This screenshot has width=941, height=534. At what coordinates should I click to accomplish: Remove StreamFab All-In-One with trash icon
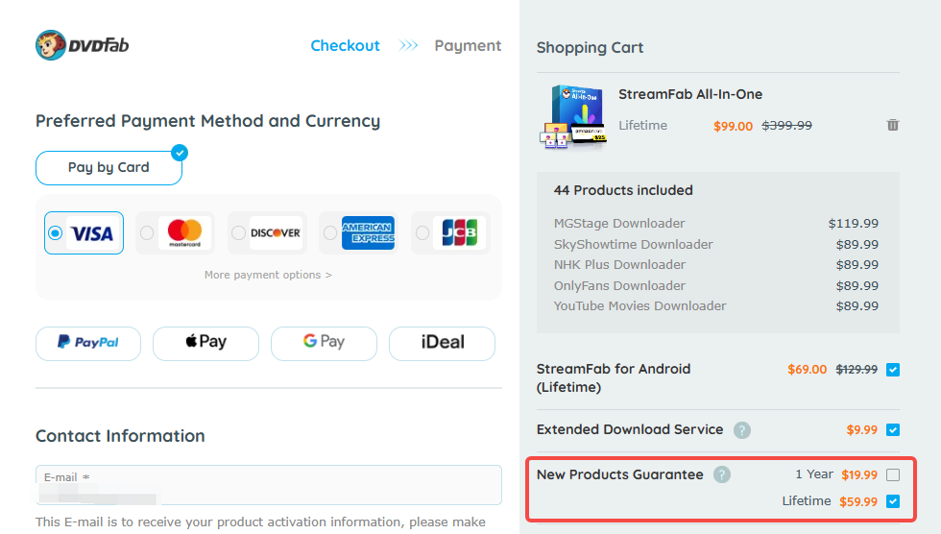pyautogui.click(x=893, y=125)
